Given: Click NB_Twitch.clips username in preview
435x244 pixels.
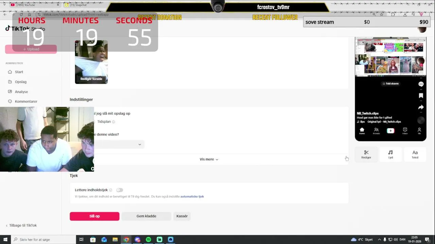Looking at the screenshot, I should pyautogui.click(x=367, y=113).
